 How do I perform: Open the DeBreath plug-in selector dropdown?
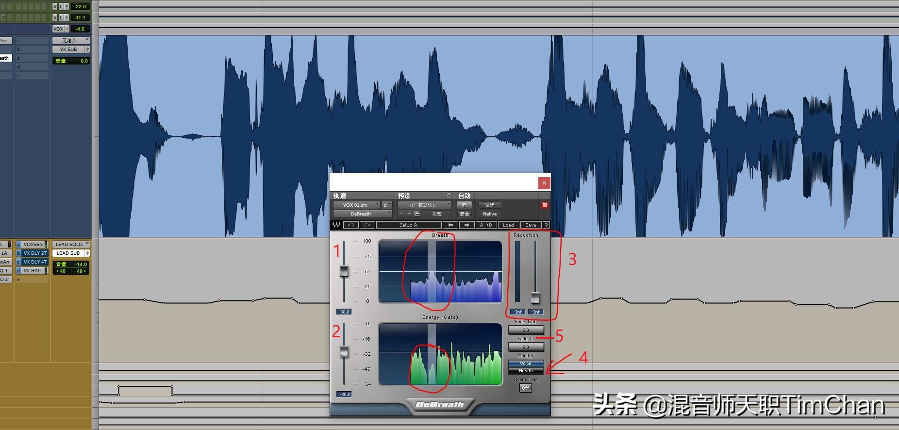363,214
